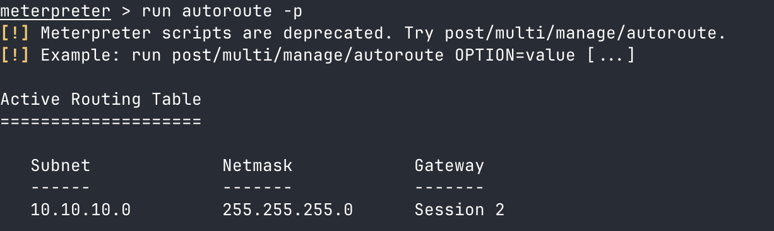Click the second [!] warning marker

point(15,56)
